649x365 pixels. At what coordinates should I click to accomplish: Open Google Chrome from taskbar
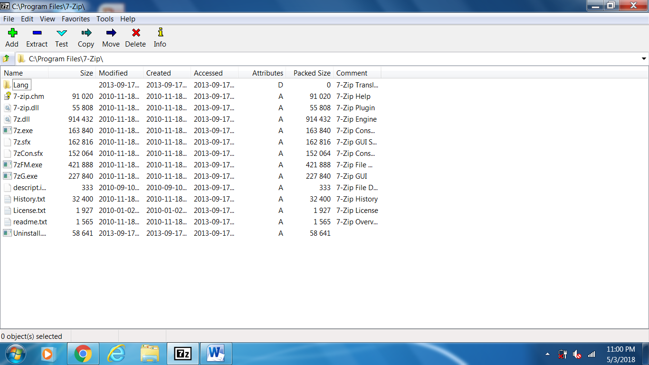point(83,354)
